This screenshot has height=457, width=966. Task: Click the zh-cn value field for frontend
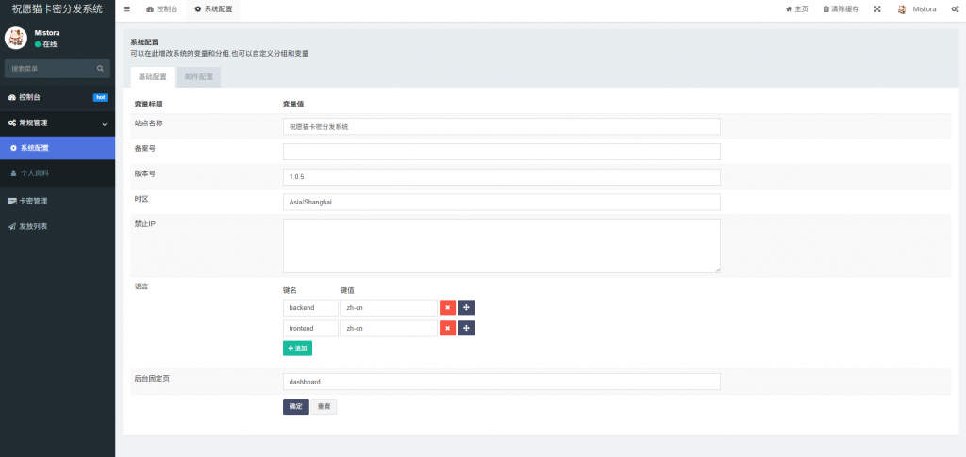pyautogui.click(x=389, y=328)
